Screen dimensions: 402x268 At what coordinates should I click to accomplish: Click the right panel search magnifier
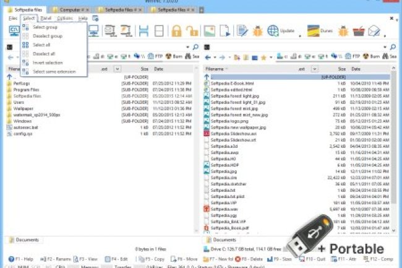coord(393,47)
